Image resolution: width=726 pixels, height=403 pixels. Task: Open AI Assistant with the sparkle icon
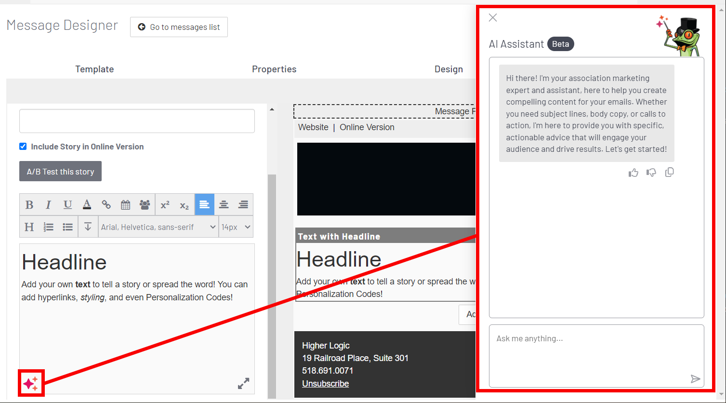click(31, 384)
